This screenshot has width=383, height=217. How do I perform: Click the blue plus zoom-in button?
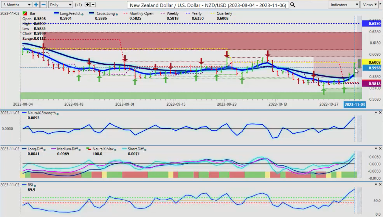(x=36, y=5)
